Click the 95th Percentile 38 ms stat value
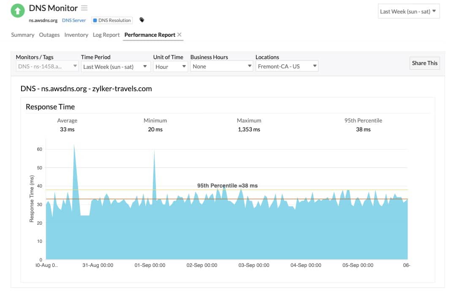 [x=363, y=130]
